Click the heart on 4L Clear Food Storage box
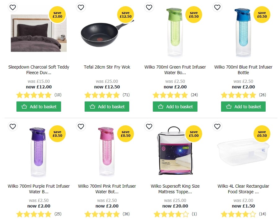This screenshot has width=279, height=219. click(x=217, y=127)
